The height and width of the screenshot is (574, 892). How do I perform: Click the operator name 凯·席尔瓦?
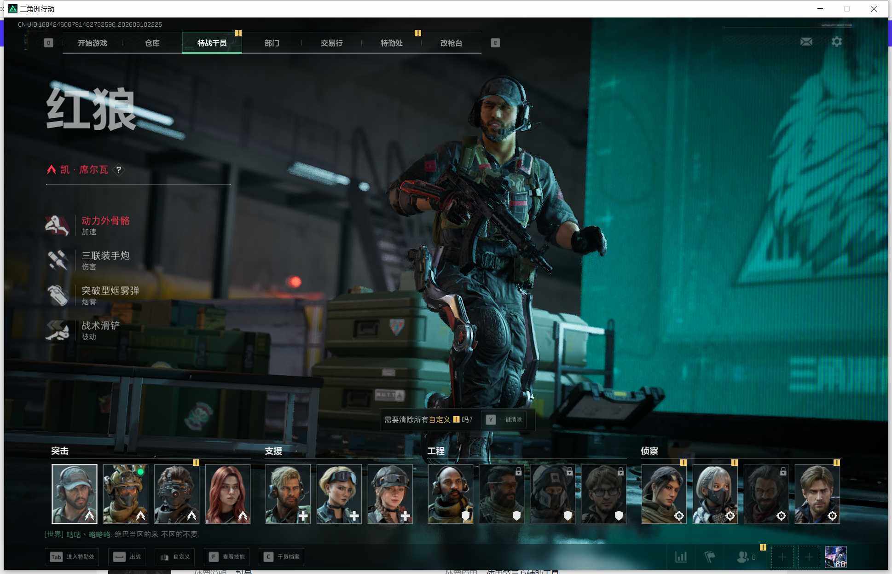pyautogui.click(x=84, y=170)
